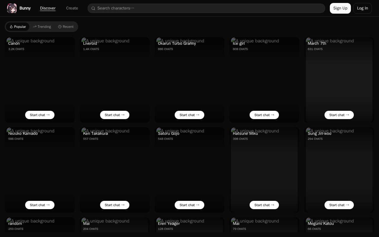Start chat with Satoru Gojo
Viewport: 379px width, 237px height.
tap(189, 205)
